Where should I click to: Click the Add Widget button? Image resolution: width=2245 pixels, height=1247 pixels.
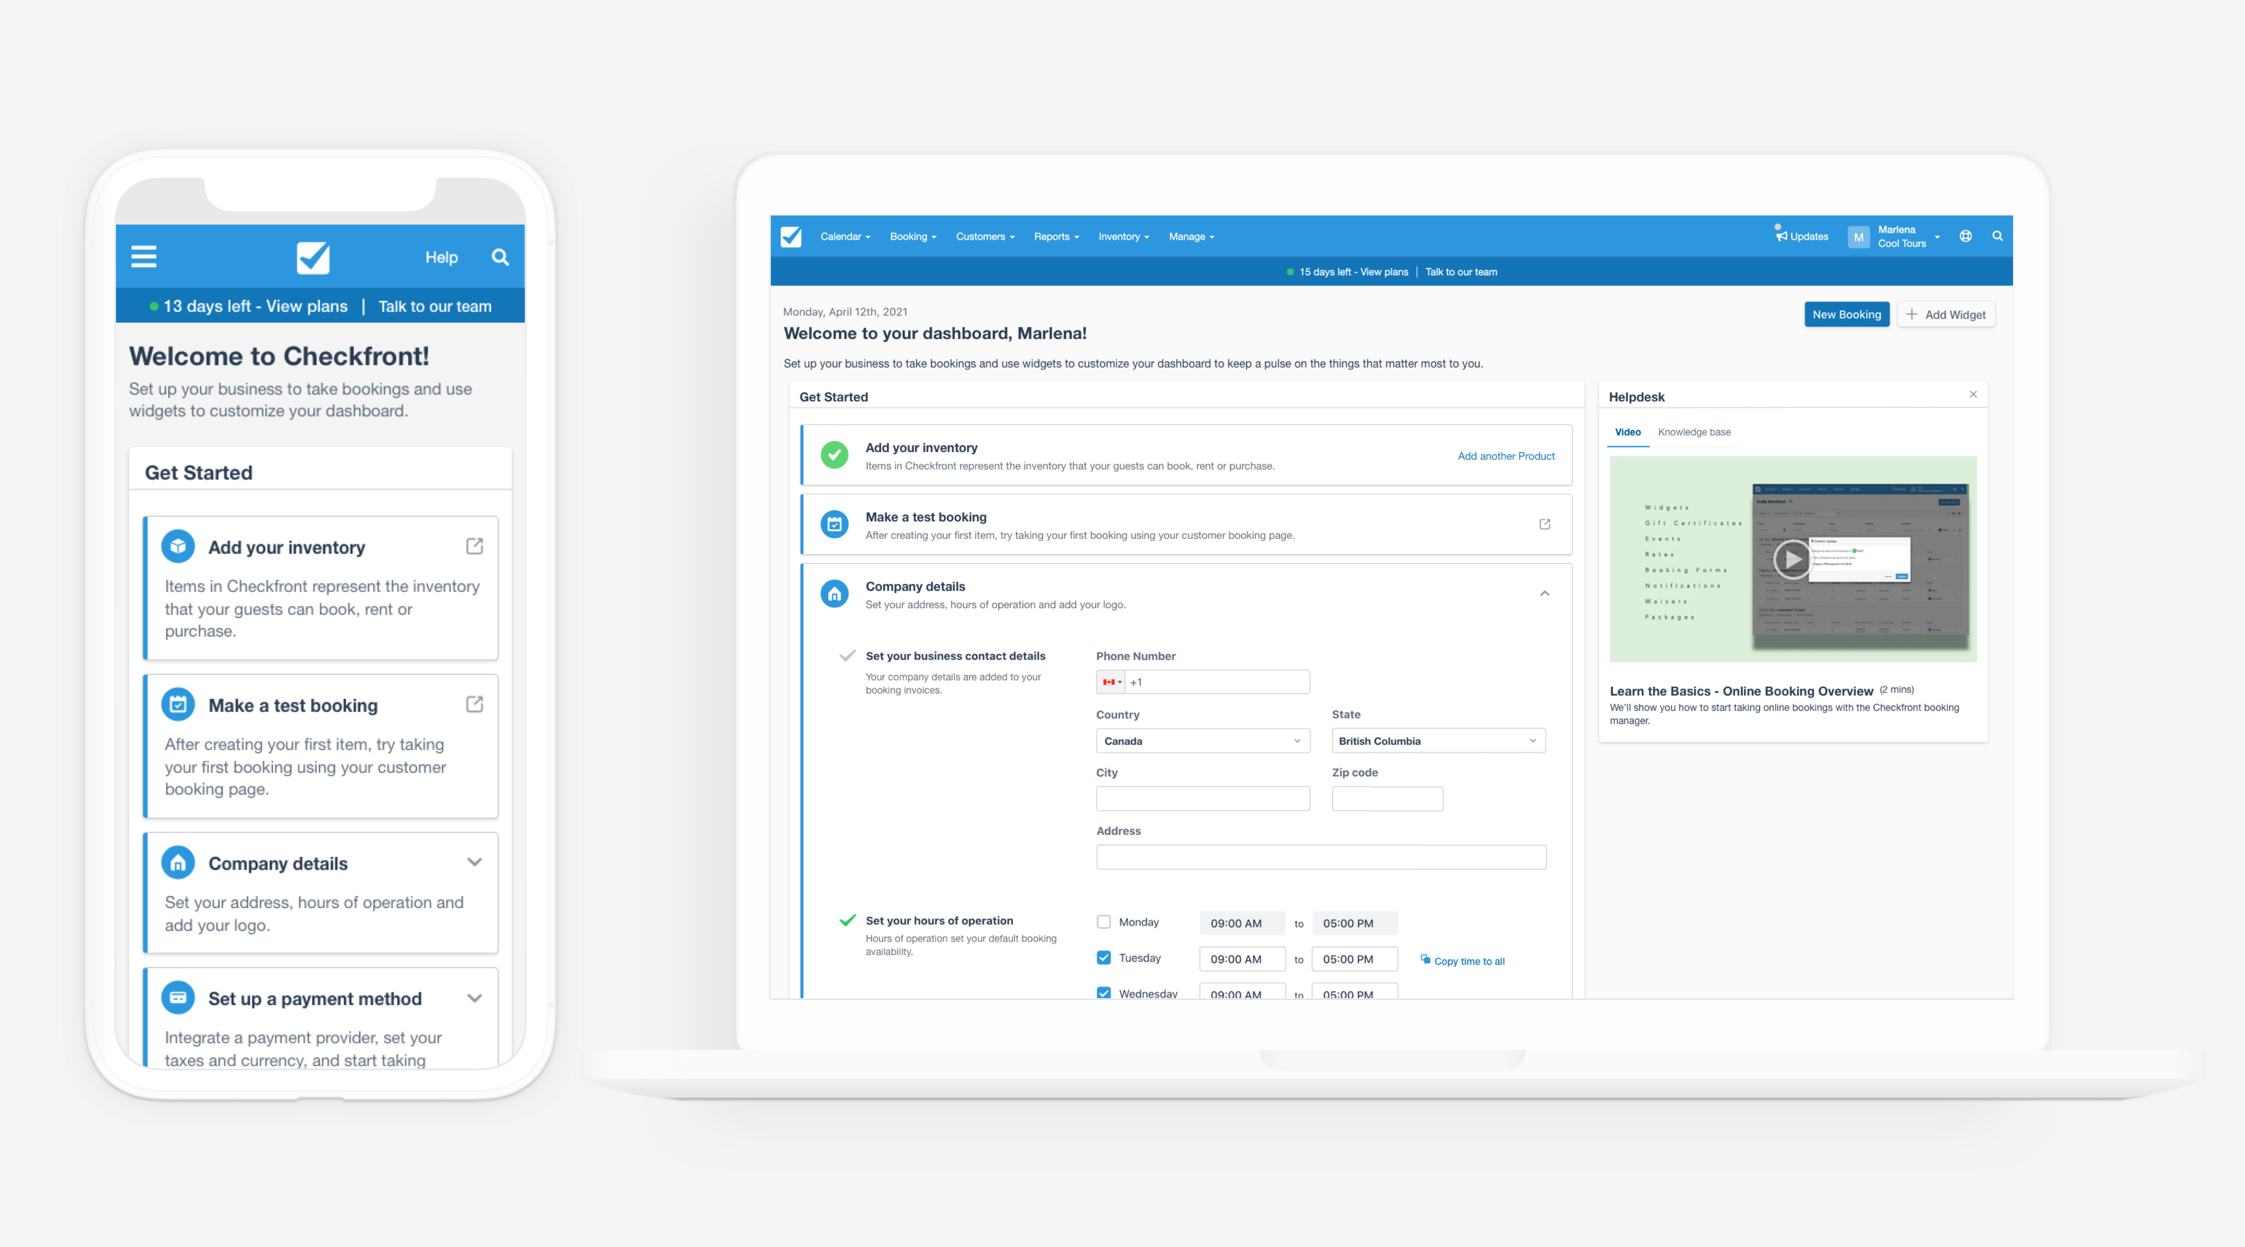click(1946, 315)
